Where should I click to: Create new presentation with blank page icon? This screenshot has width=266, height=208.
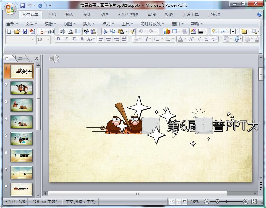tap(9, 31)
